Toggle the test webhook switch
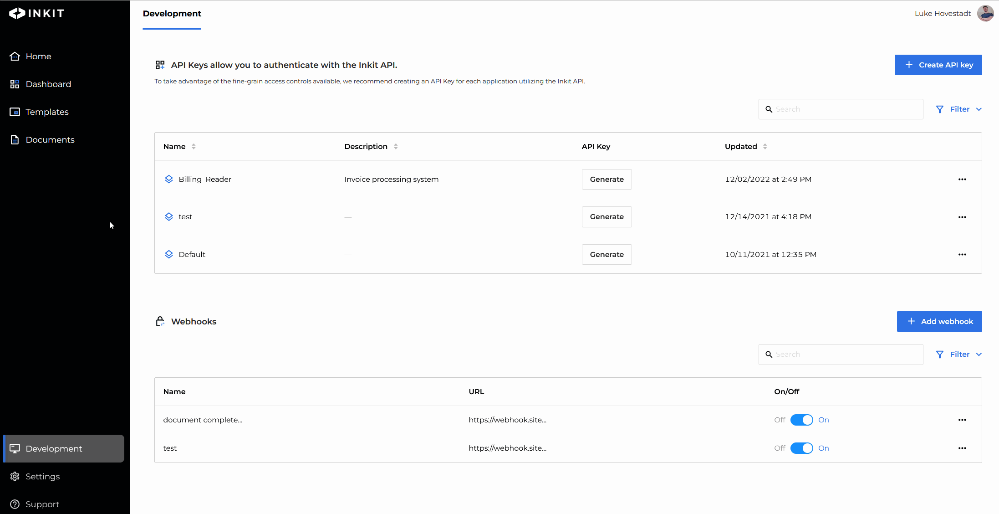Screen dimensions: 999x514 click(x=801, y=448)
